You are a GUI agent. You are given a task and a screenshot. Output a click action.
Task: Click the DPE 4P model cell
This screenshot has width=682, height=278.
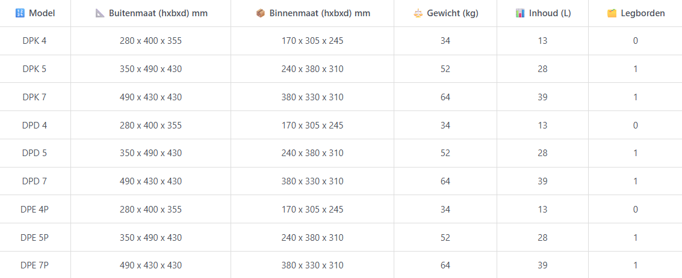click(34, 210)
